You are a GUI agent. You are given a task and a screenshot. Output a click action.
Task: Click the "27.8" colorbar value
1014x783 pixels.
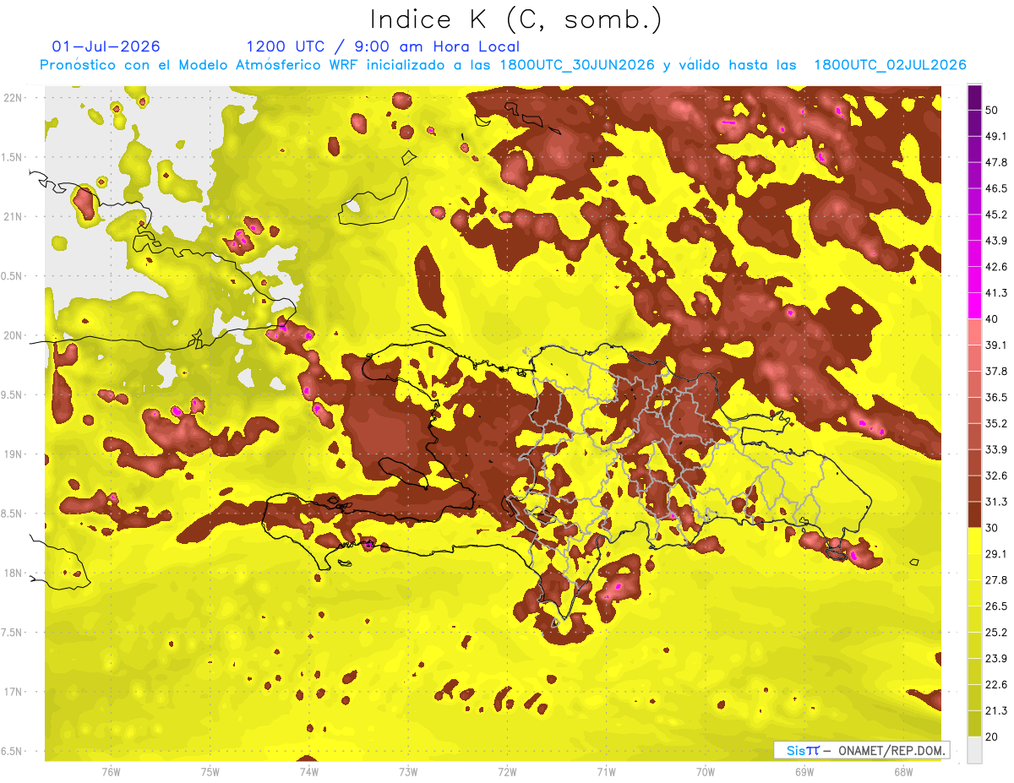pyautogui.click(x=996, y=580)
